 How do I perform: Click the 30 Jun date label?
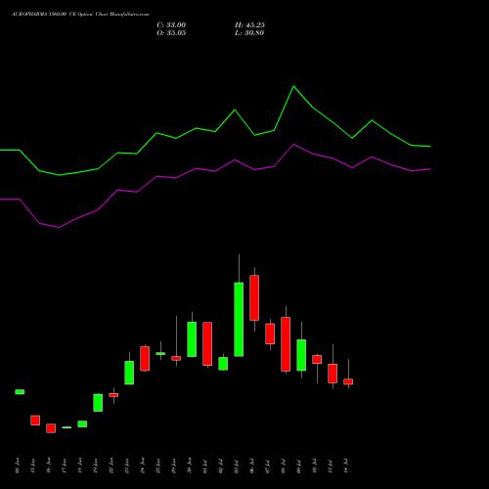(190, 466)
